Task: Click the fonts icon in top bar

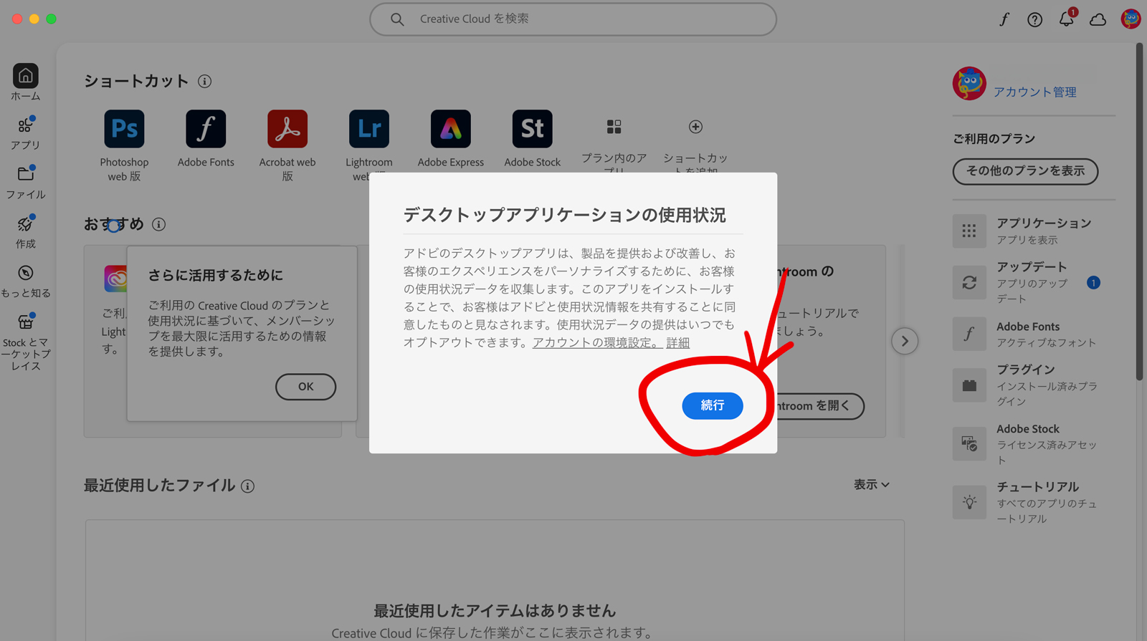Action: [x=1004, y=19]
